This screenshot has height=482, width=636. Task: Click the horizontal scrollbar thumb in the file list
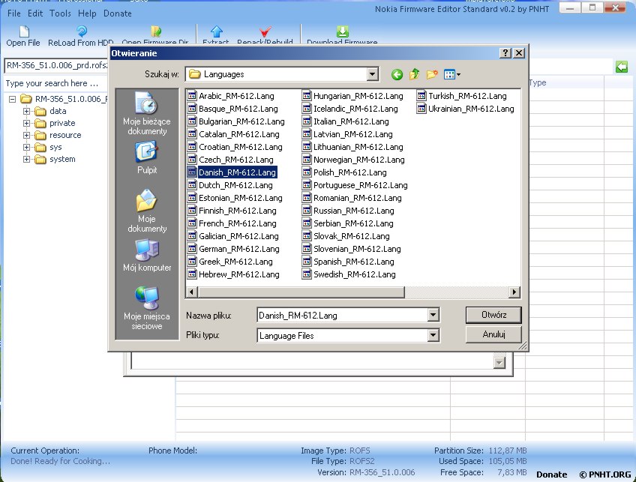301,292
